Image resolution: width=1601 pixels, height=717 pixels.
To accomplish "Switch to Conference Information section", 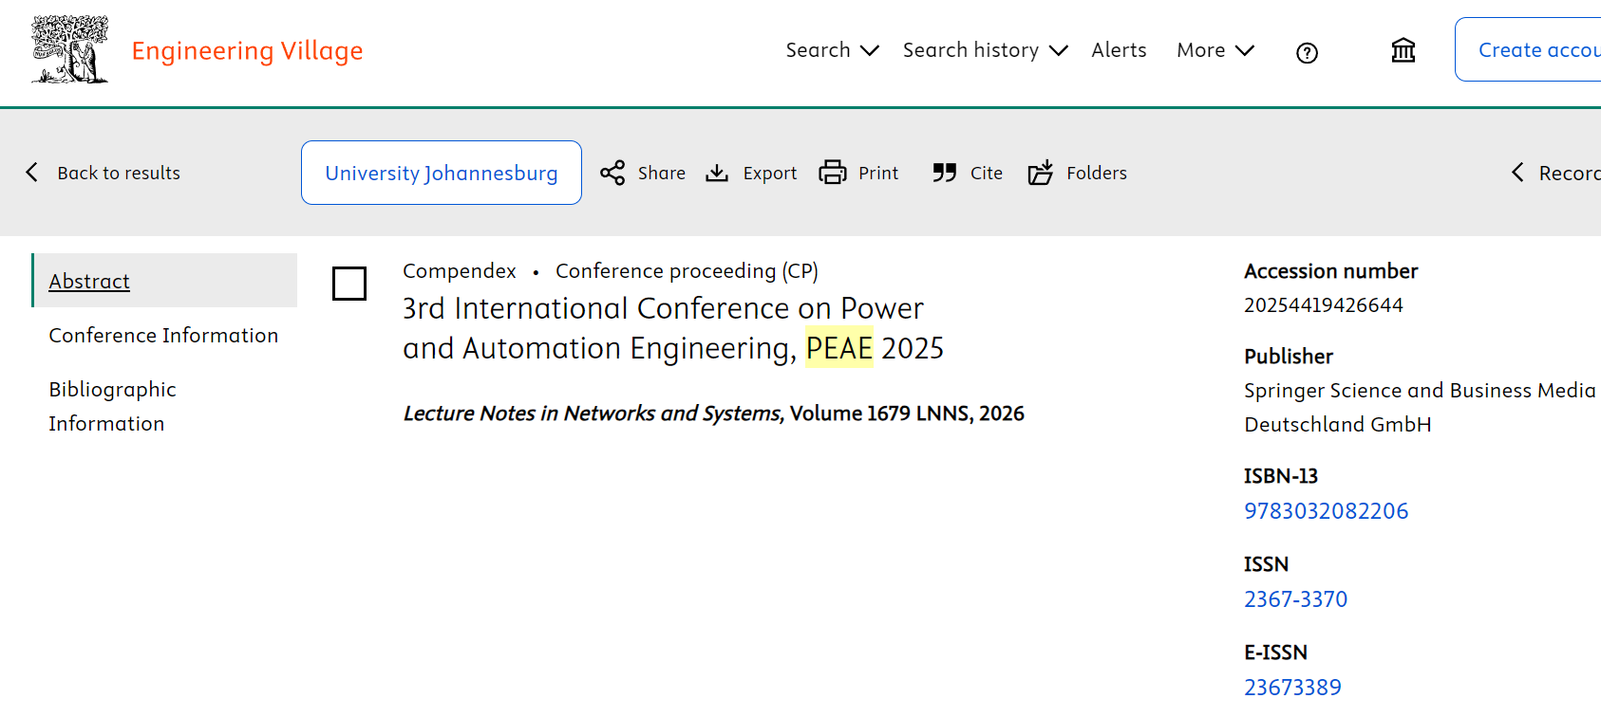I will coord(163,336).
